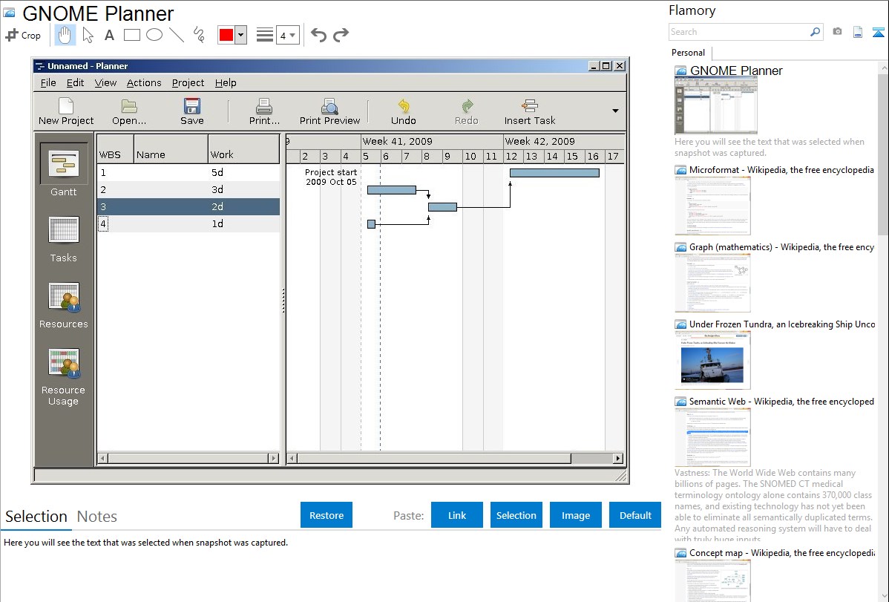Viewport: 889px width, 602px height.
Task: Click Insert Task in the toolbar
Action: (x=530, y=111)
